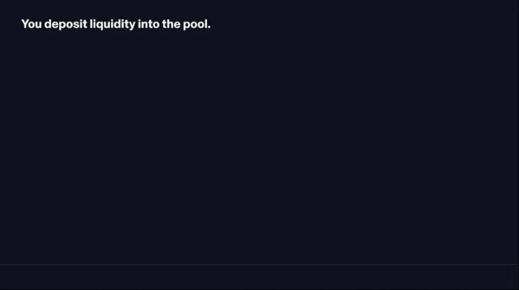The height and width of the screenshot is (290, 519).
Task: Click the word "deposit" in the heading
Action: point(66,24)
